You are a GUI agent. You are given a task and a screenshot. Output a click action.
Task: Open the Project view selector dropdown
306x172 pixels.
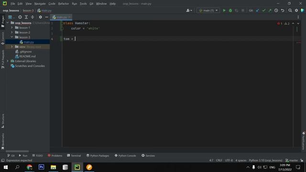click(x=11, y=17)
